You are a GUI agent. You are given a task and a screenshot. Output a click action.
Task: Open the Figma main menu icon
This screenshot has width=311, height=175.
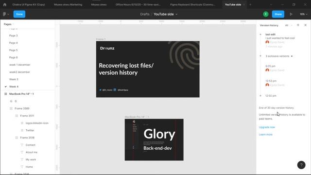(6, 14)
